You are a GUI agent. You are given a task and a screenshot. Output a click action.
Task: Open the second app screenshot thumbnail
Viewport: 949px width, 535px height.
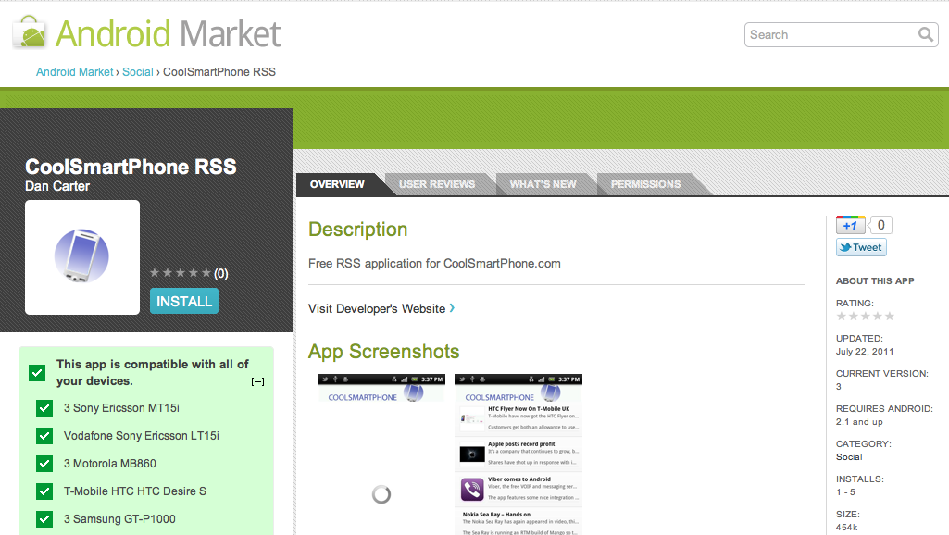(x=518, y=454)
